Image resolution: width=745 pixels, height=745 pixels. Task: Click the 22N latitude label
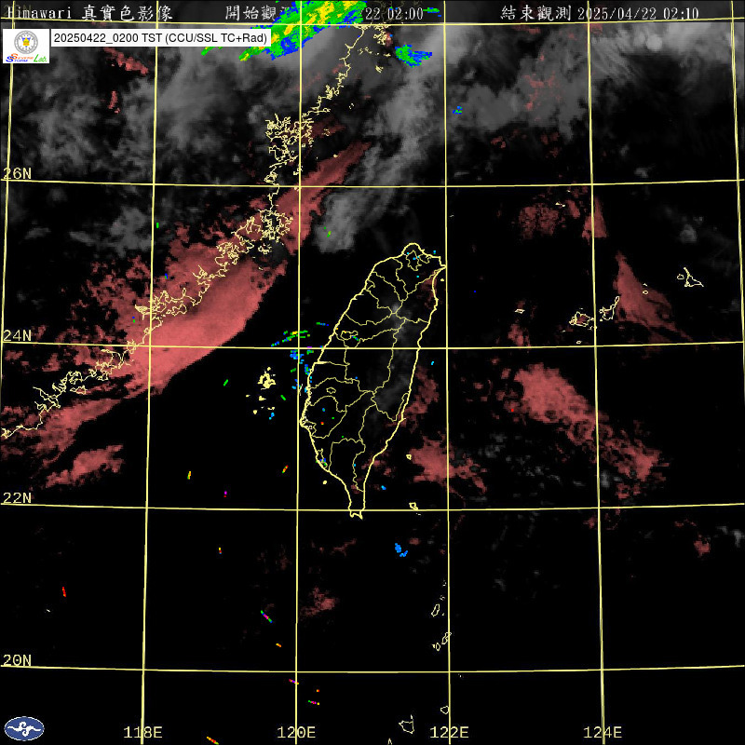pos(17,498)
